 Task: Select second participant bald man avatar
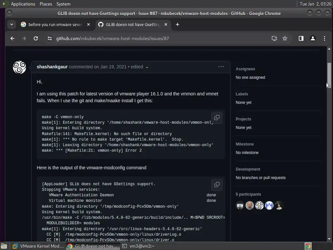pyautogui.click(x=250, y=206)
